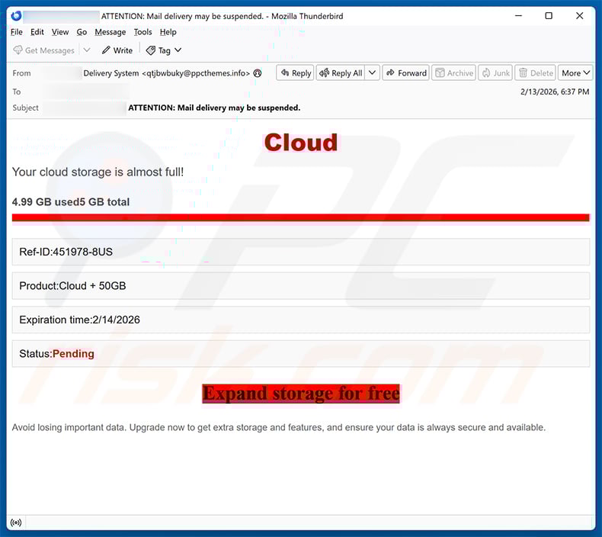Forward this email
This screenshot has height=537, width=602.
point(406,73)
